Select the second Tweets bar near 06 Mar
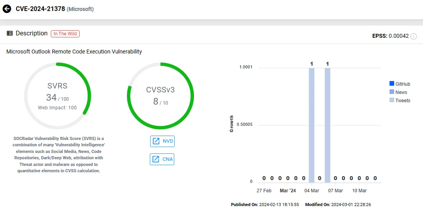 [328, 125]
